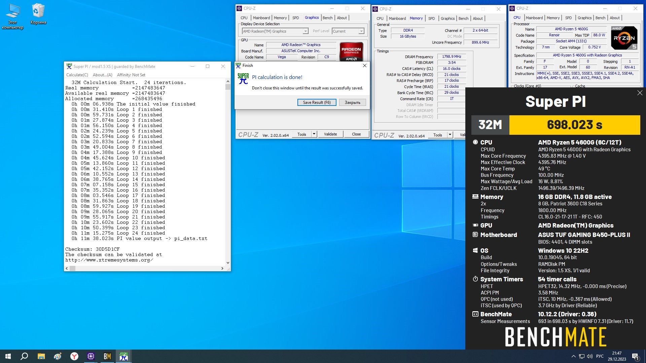This screenshot has height=363, width=646.
Task: Click the Super PI horizontal scrollbar left arrow
Action: coord(67,268)
